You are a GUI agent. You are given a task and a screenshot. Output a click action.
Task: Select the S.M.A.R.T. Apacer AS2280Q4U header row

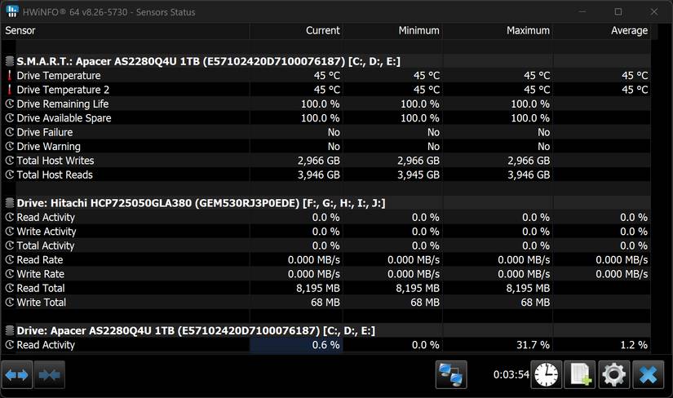point(328,61)
